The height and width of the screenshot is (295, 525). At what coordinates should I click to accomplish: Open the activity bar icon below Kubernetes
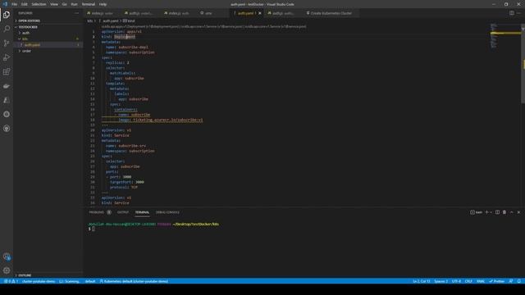pos(7,129)
